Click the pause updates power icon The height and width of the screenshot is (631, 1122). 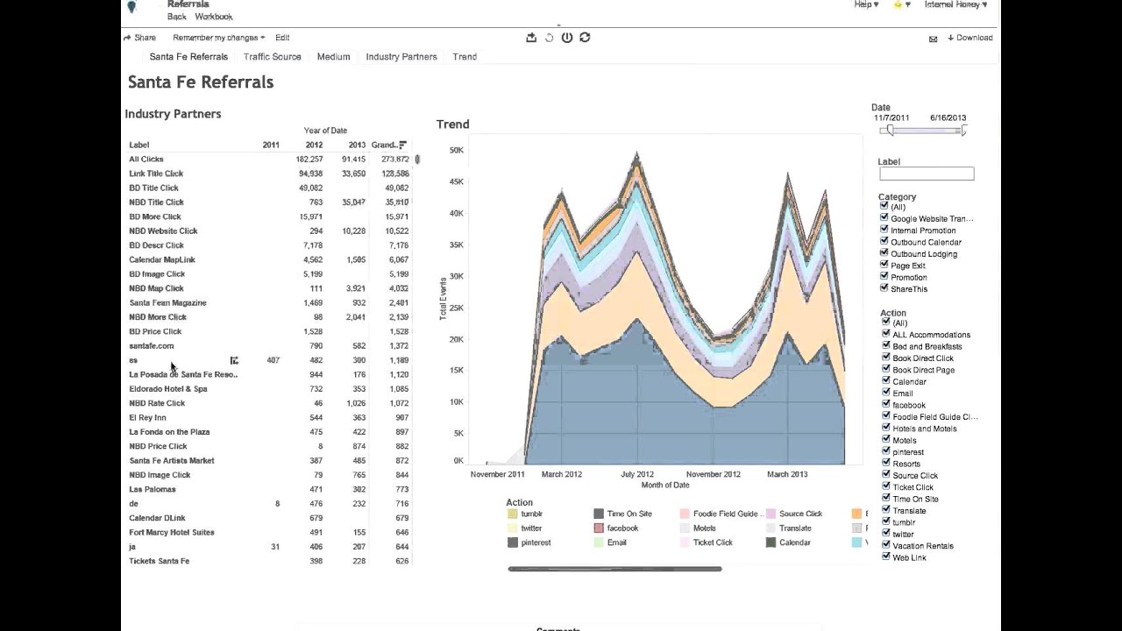[567, 38]
